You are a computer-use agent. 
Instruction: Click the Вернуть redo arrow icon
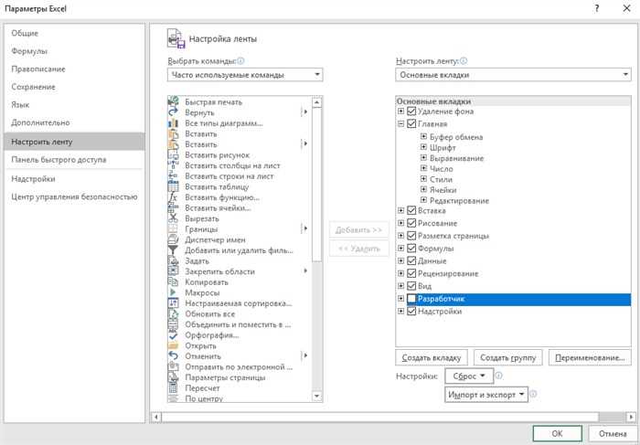click(x=173, y=112)
